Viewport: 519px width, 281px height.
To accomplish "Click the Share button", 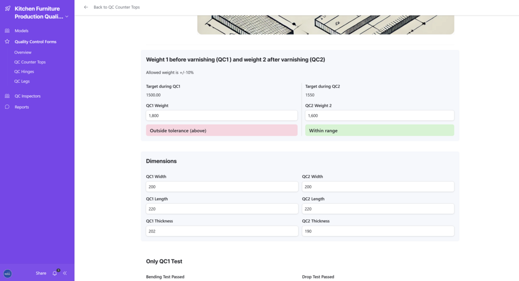I will pyautogui.click(x=41, y=273).
